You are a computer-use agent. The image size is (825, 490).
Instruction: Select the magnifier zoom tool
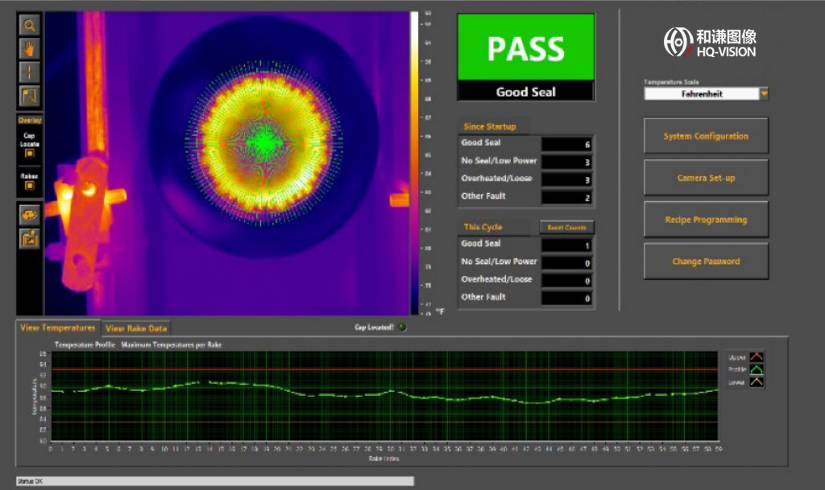click(30, 26)
